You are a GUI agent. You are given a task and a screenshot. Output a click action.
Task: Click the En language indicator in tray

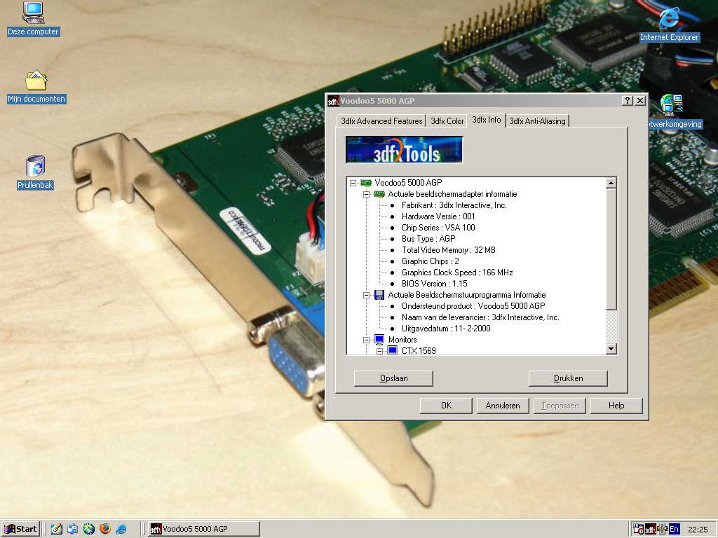674,529
